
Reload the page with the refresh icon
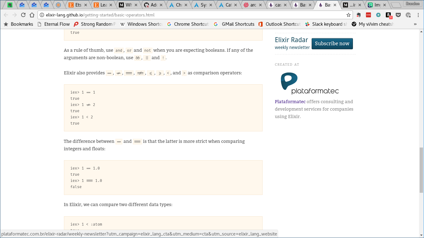pos(23,15)
